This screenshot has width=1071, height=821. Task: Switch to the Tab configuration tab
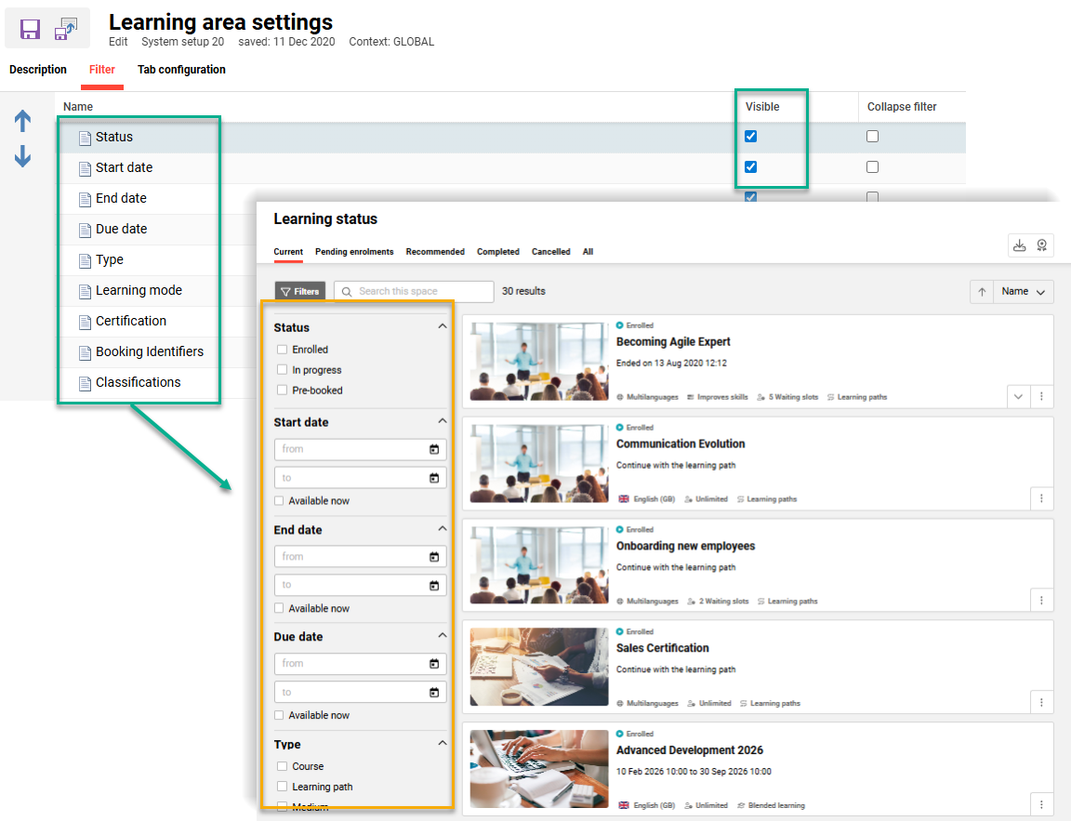[x=181, y=70]
